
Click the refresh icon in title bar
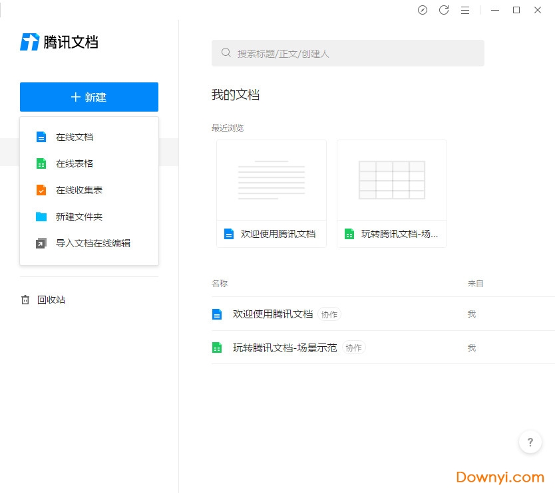444,10
